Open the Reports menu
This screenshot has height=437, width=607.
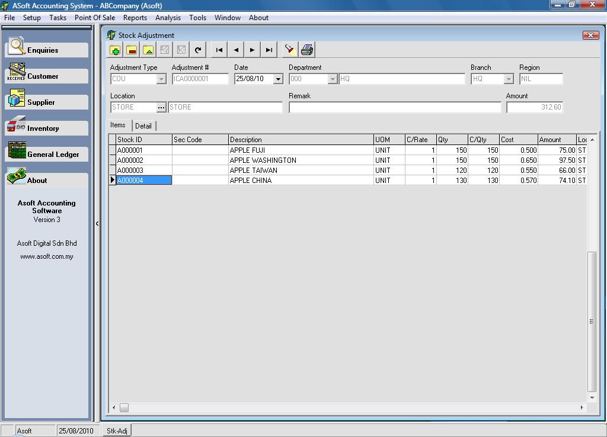click(135, 17)
